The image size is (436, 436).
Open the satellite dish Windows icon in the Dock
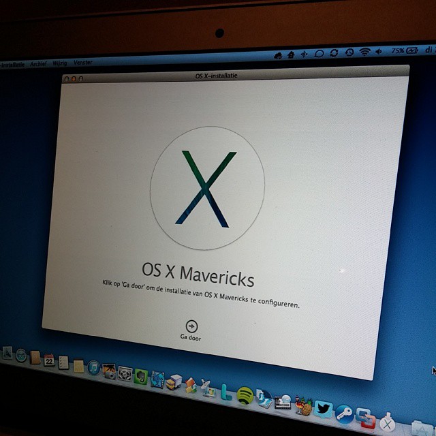click(x=208, y=388)
